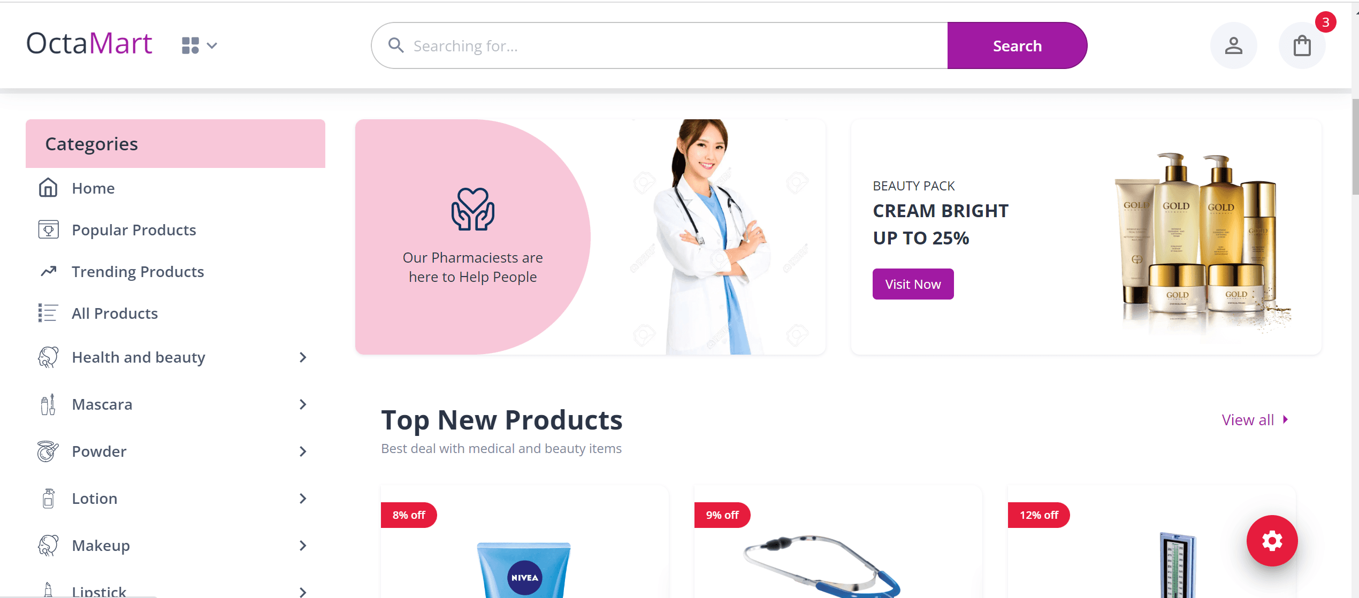
Task: Click the red settings gear floating button
Action: coord(1272,541)
